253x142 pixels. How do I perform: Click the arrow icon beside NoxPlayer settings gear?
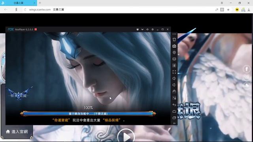coord(147,30)
